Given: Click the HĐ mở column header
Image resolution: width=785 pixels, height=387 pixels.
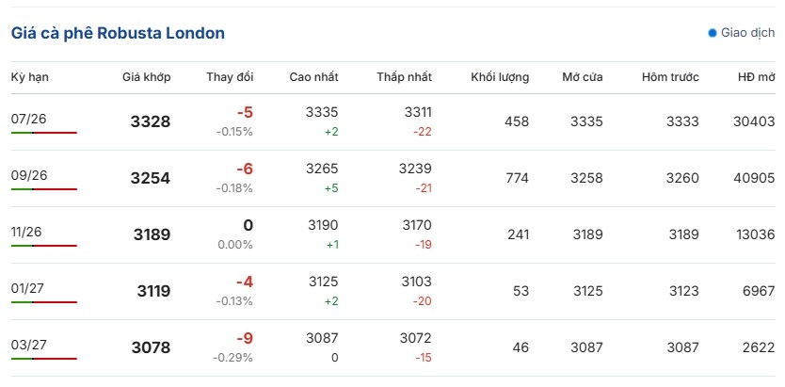Looking at the screenshot, I should pyautogui.click(x=756, y=77).
